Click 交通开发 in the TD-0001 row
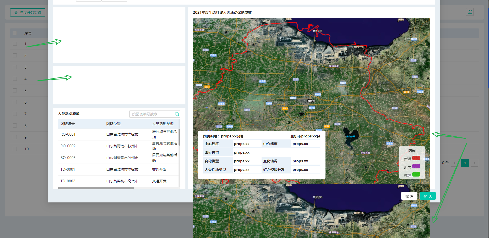This screenshot has width=489, height=238. (x=159, y=169)
